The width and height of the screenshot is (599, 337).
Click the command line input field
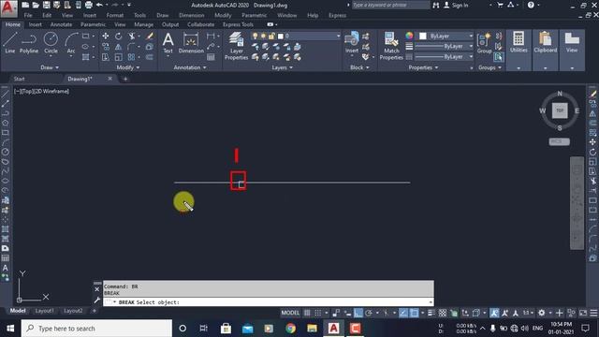coord(269,301)
